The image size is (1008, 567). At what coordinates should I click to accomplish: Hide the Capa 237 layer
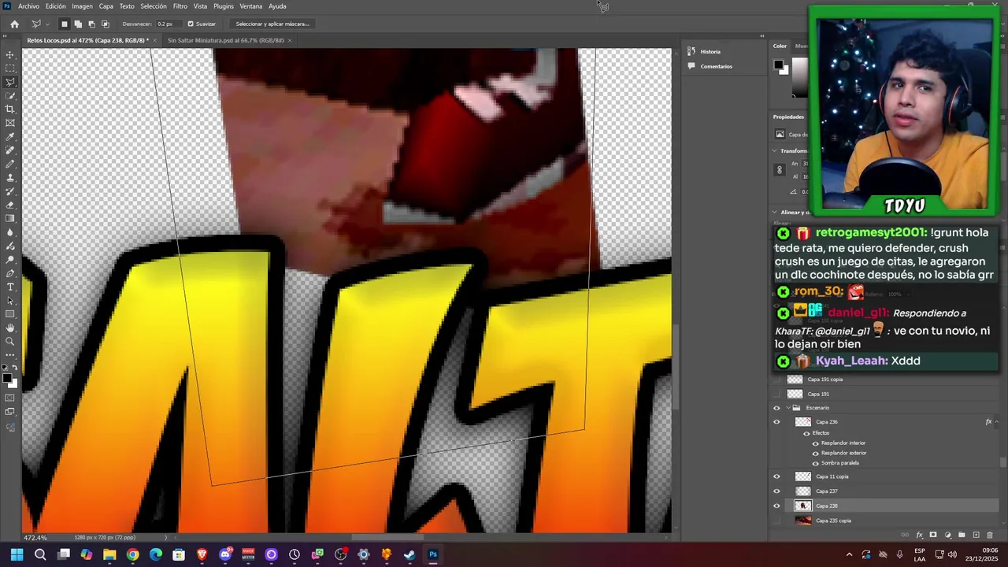pos(776,491)
